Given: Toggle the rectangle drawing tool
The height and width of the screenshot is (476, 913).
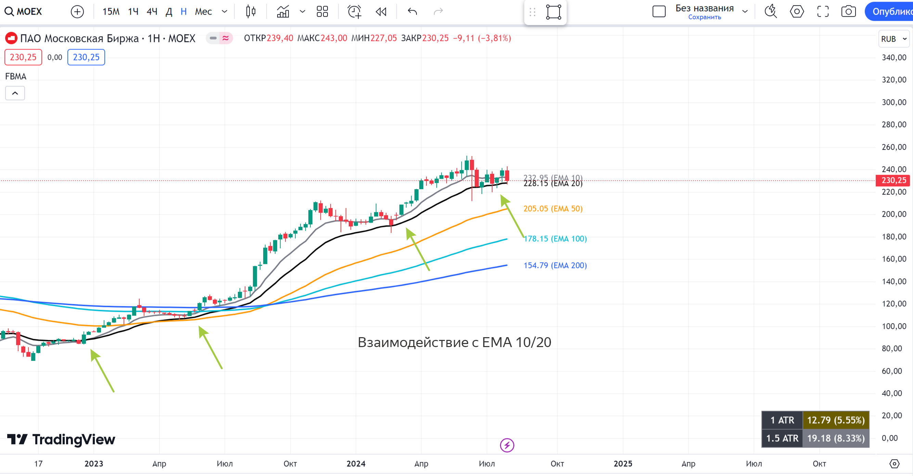Looking at the screenshot, I should [553, 12].
